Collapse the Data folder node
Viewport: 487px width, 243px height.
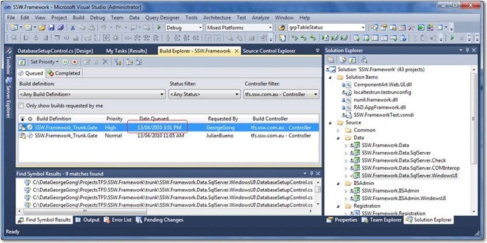pyautogui.click(x=338, y=138)
